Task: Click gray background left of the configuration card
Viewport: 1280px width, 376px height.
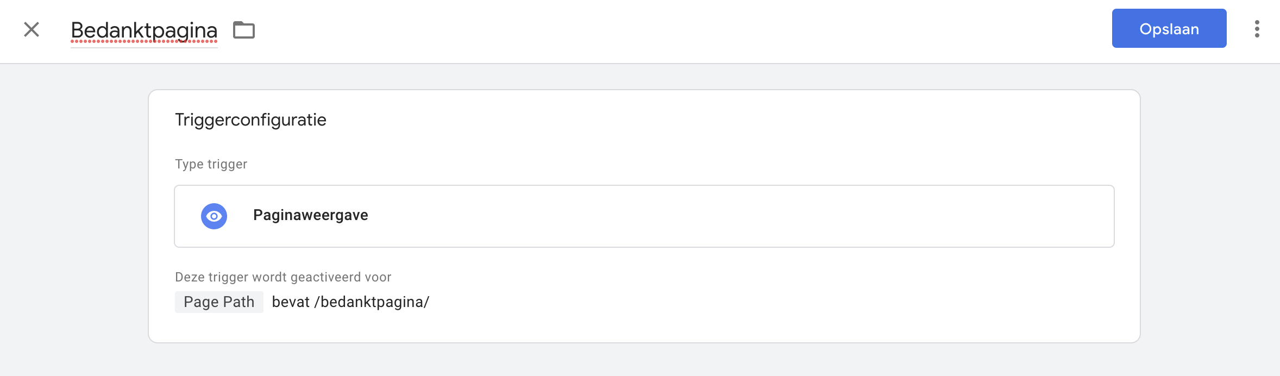Action: click(x=74, y=217)
